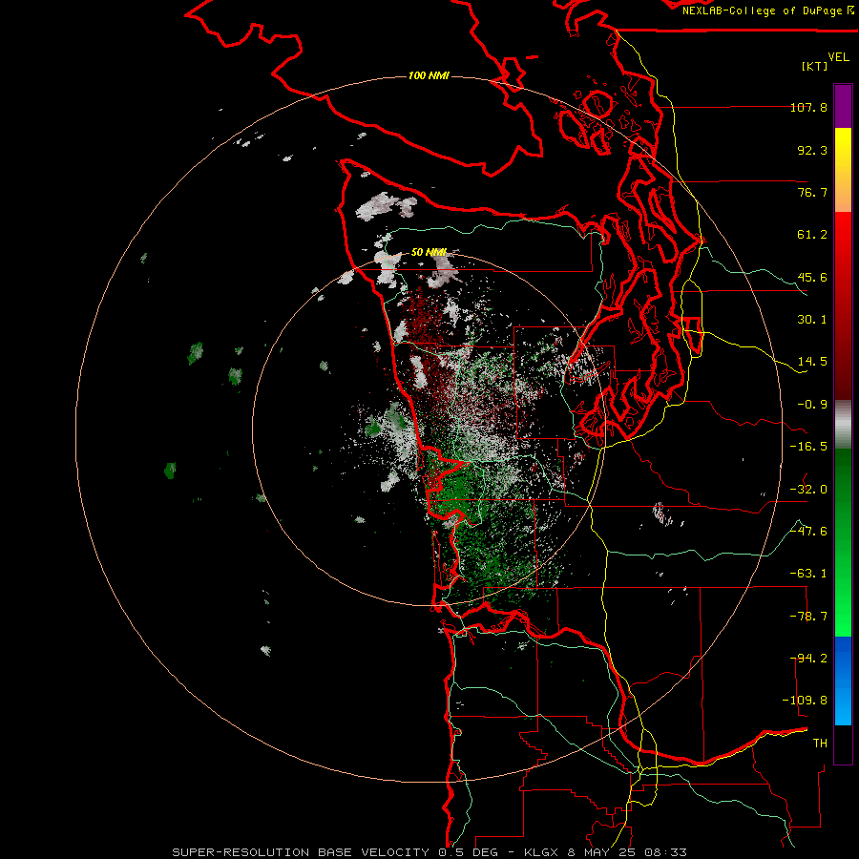
Task: Click the purple segment of the velocity color bar
Action: point(843,106)
